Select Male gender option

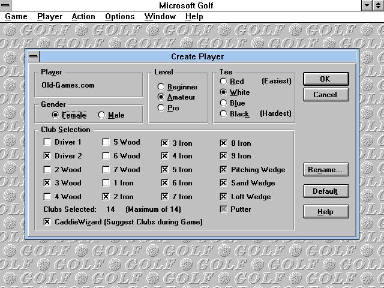coord(112,115)
